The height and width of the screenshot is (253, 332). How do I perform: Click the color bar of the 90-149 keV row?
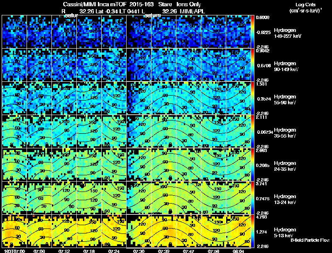point(252,65)
